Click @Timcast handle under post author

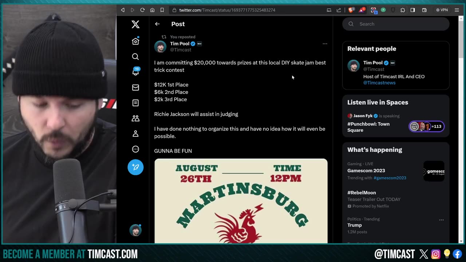tap(181, 50)
